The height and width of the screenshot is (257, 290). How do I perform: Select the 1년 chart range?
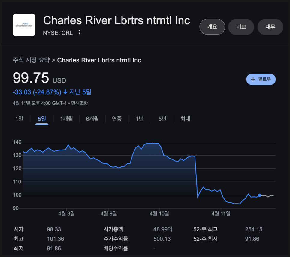pos(140,119)
